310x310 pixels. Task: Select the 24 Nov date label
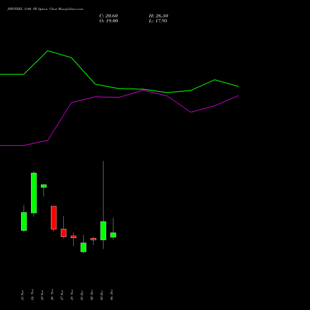click(32, 295)
